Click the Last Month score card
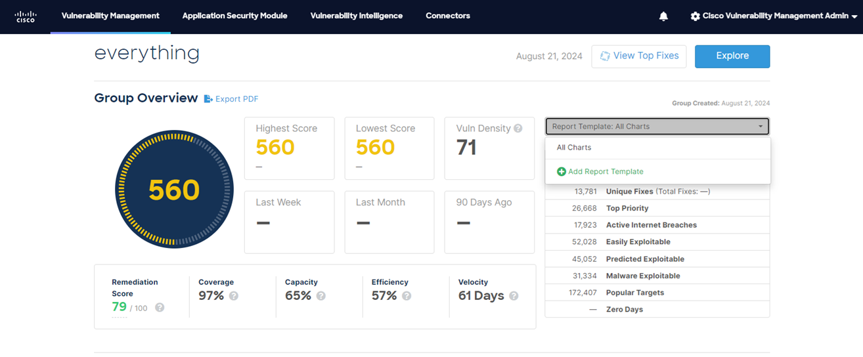 coord(389,222)
